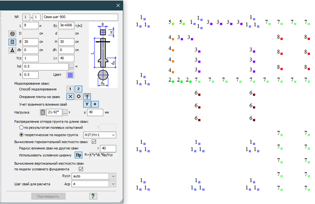This screenshot has height=204, width=315.
Task: Click the k coefficient field
Action: [x=30, y=75]
